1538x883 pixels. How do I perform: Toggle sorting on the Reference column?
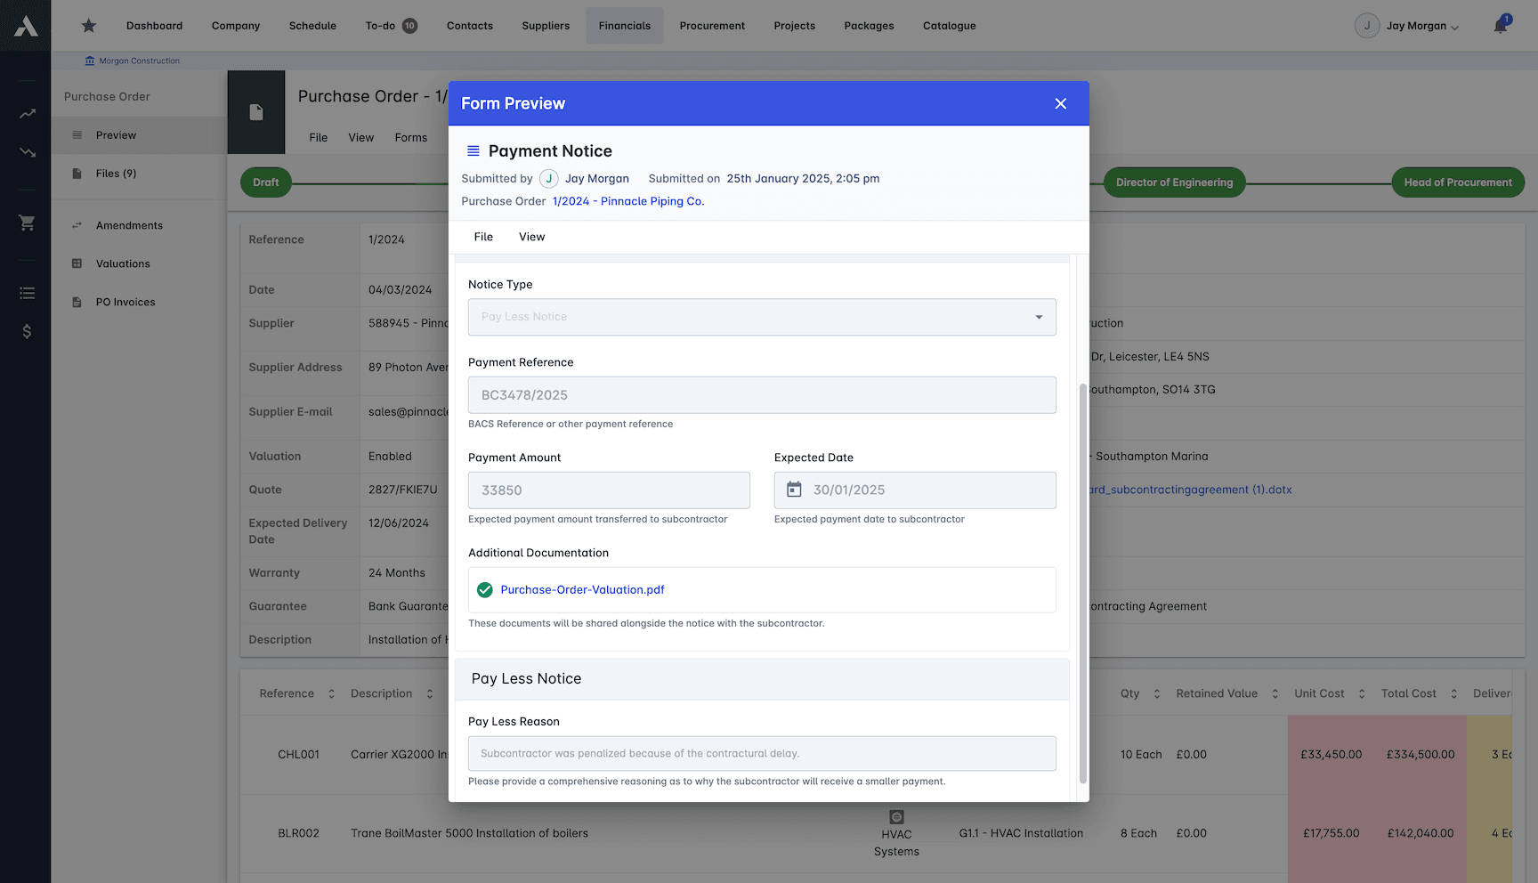click(x=331, y=693)
